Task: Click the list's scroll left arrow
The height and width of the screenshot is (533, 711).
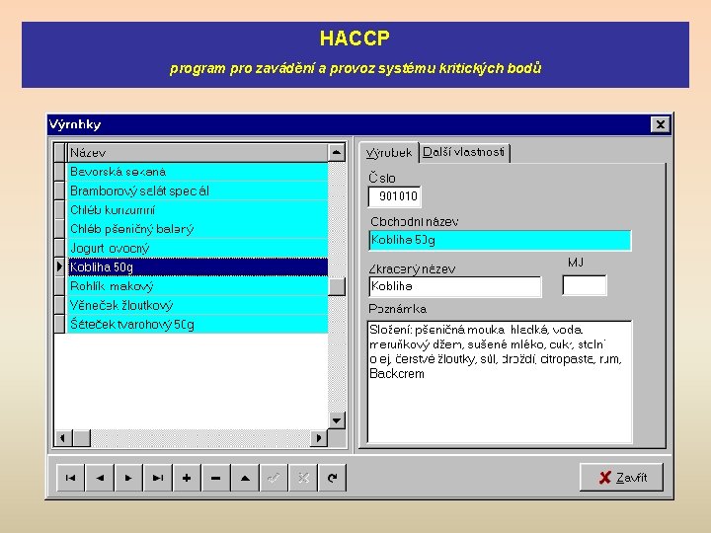Action: point(63,438)
